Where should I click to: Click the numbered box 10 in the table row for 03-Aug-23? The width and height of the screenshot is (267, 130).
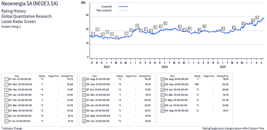click(x=84, y=79)
